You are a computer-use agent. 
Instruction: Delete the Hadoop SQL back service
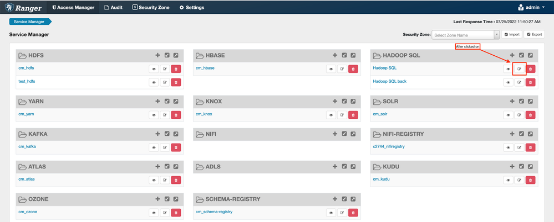(530, 82)
